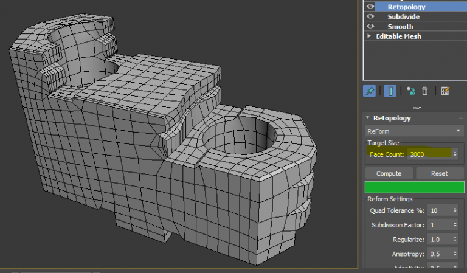The image size is (467, 273).
Task: Click Subdivision Factor spinner arrows
Action: (455, 225)
